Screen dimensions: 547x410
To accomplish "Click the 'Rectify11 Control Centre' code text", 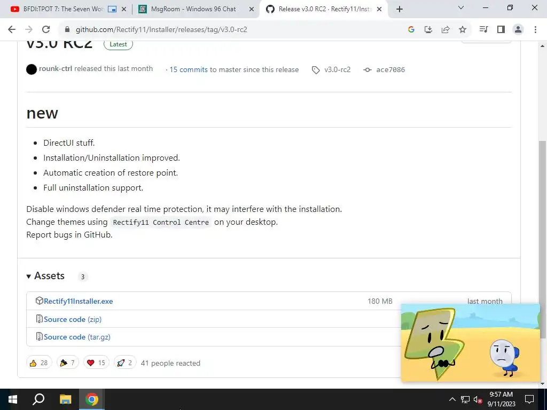I will click(161, 223).
